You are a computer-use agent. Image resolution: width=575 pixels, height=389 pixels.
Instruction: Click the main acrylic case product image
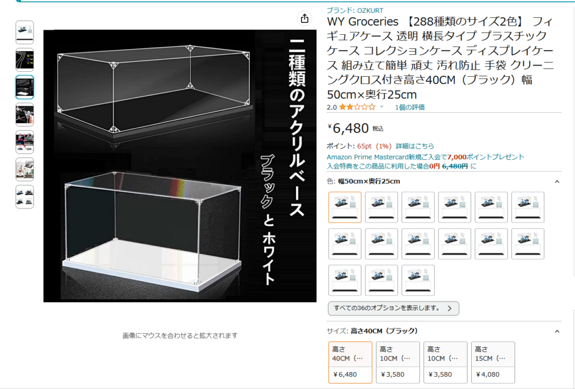point(180,166)
